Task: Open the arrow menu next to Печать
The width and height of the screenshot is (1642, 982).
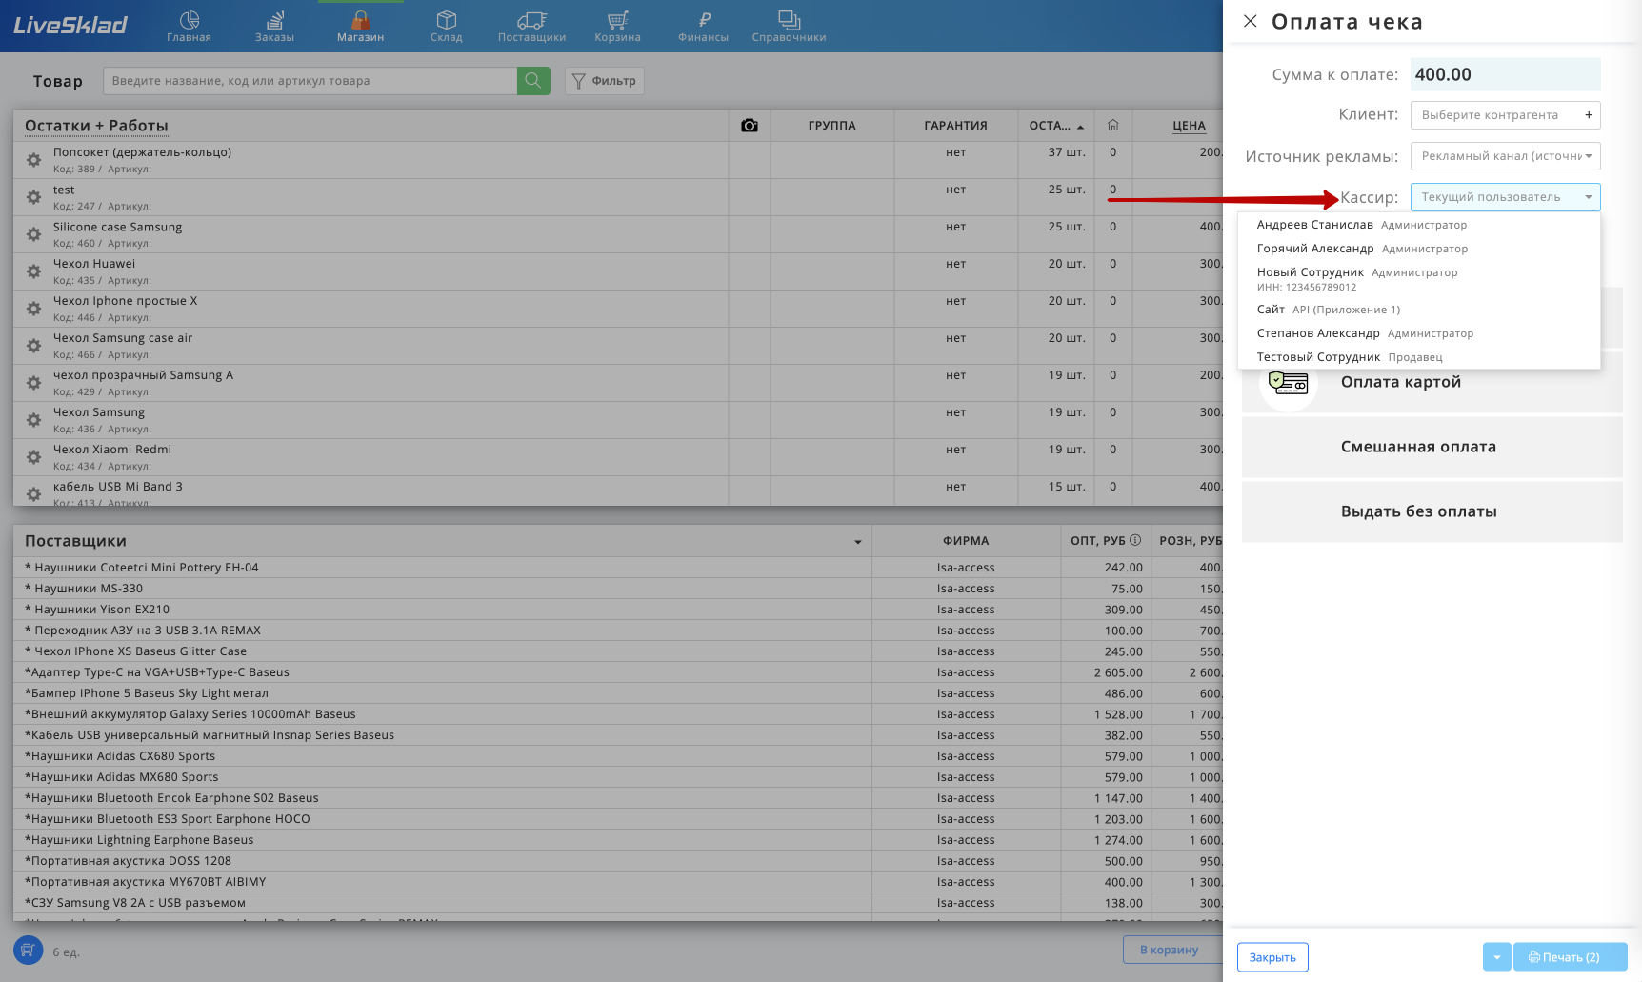Action: 1496,957
